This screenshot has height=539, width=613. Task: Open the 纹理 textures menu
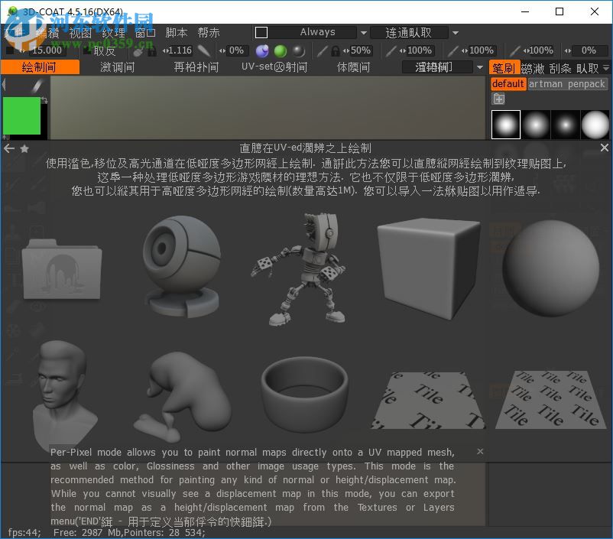coord(113,32)
